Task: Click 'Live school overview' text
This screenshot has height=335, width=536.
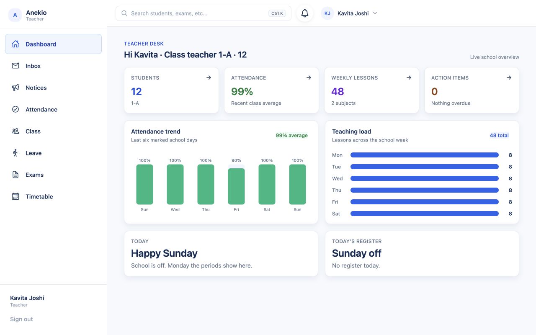Action: (495, 57)
